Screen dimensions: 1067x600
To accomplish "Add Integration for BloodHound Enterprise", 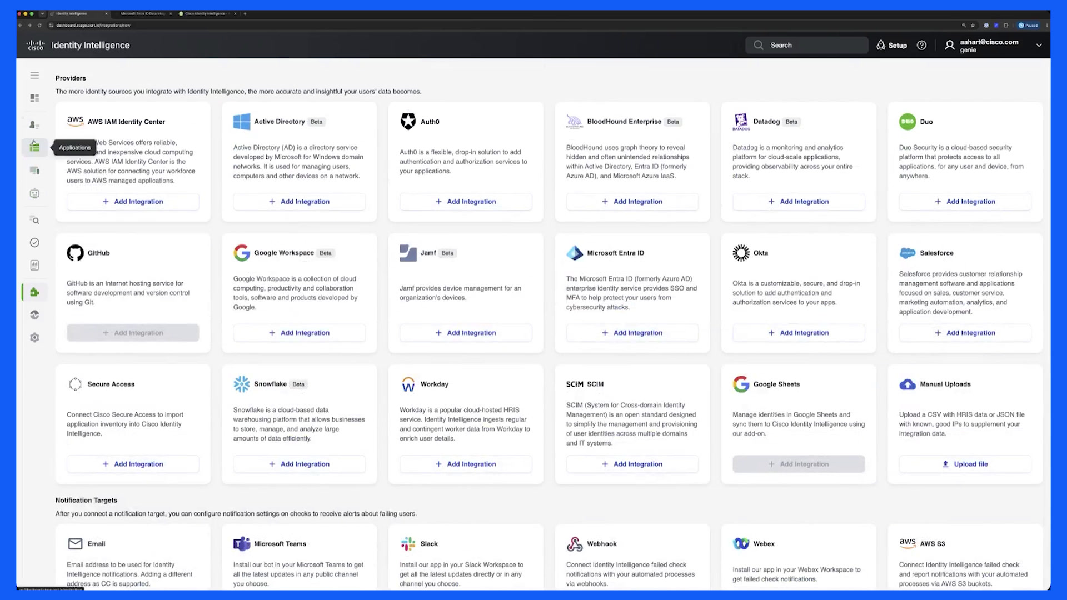I will pos(632,202).
